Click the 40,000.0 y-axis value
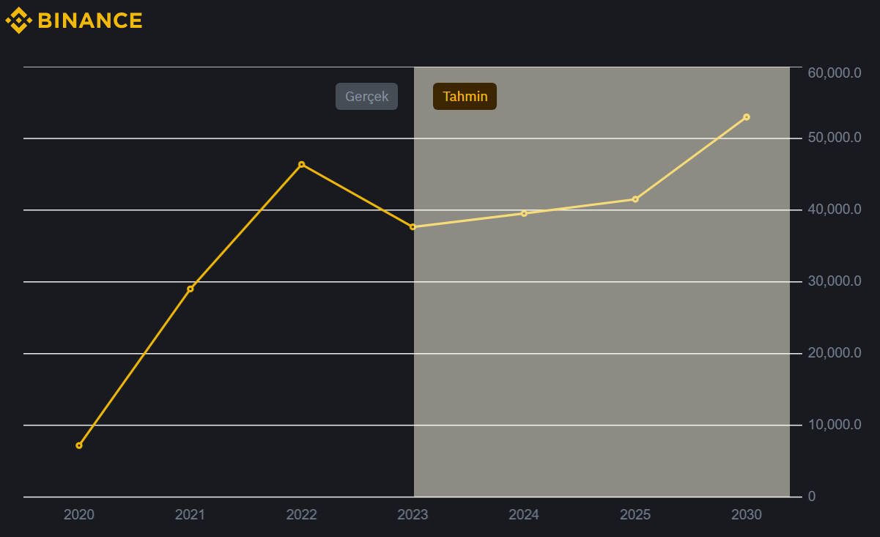The height and width of the screenshot is (537, 880). tap(835, 210)
